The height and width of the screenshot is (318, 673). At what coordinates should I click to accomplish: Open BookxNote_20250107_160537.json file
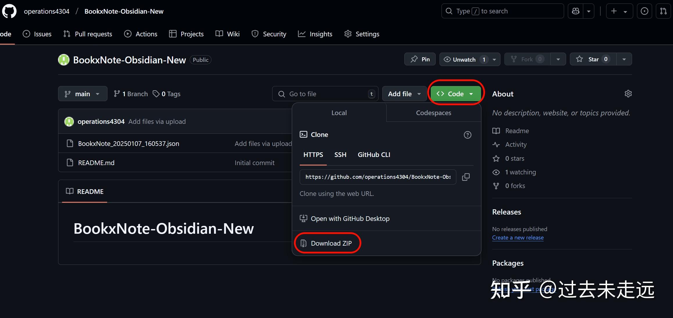128,144
